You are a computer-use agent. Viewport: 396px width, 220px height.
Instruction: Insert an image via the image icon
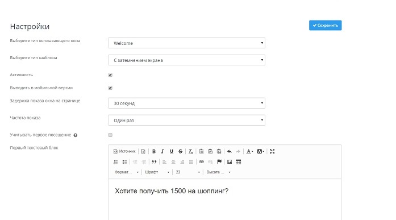click(230, 161)
